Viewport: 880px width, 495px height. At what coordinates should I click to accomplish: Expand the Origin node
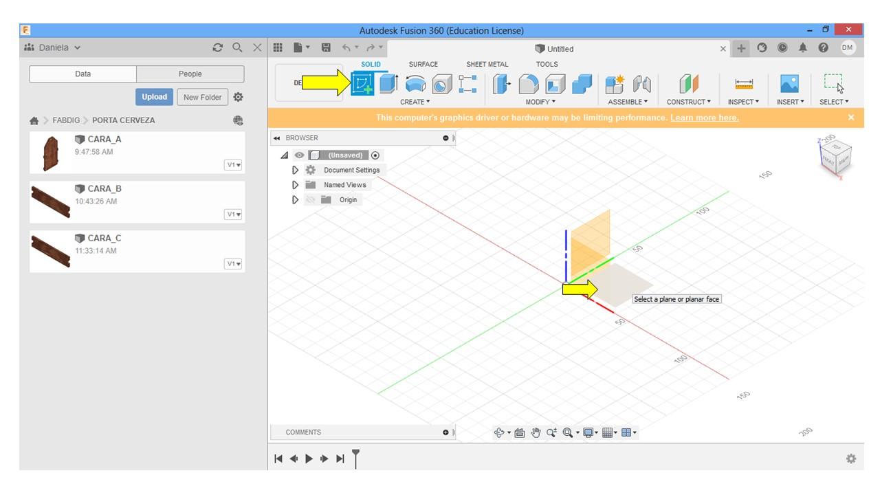pyautogui.click(x=296, y=200)
